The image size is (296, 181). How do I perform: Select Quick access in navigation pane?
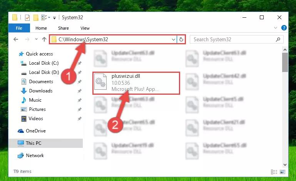coord(39,54)
